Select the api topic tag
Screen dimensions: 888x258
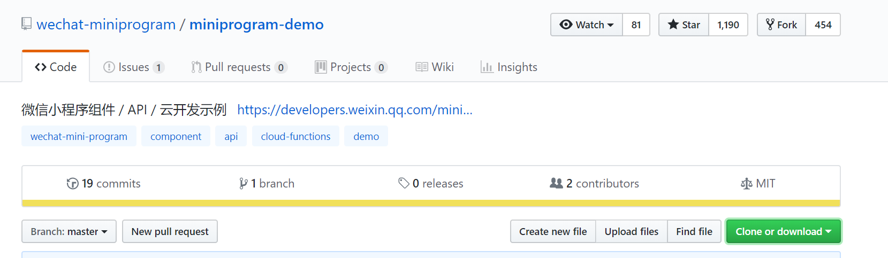(x=231, y=136)
